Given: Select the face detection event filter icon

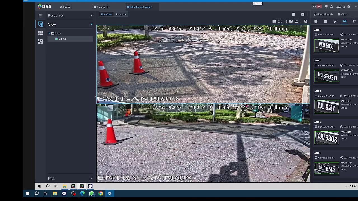Looking at the screenshot, I should [335, 21].
